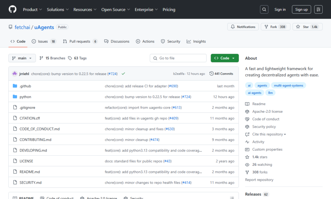Open the CITATION.cff file
Viewport: 331px width, 199px height.
(30, 118)
